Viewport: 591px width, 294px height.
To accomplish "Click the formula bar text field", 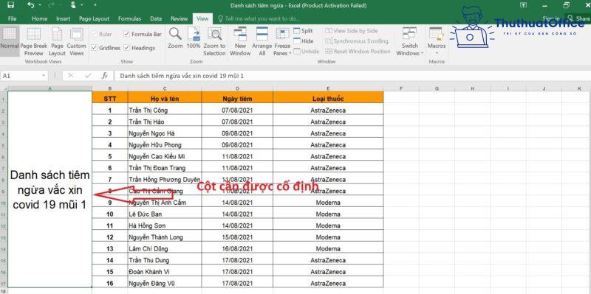I will [x=352, y=76].
